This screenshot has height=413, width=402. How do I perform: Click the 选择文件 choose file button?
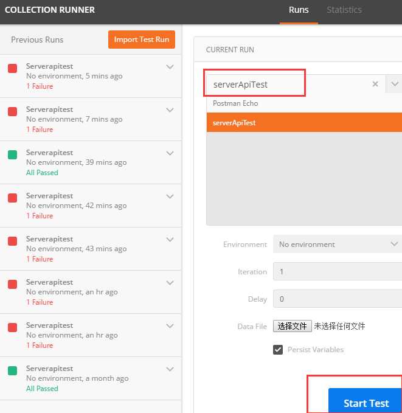tap(293, 326)
